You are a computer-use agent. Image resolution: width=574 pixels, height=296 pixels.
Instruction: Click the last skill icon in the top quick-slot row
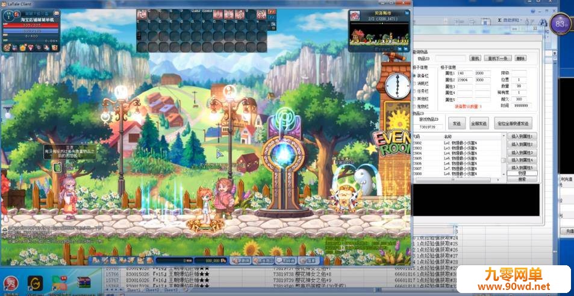click(261, 14)
